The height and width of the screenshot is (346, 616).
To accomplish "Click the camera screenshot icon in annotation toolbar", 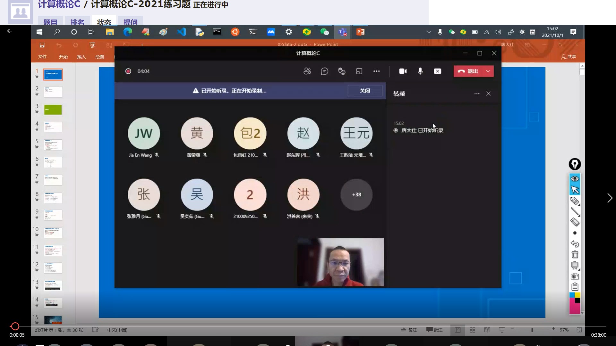I will (575, 276).
